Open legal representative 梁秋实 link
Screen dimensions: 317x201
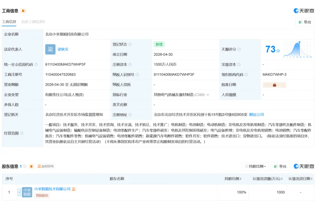[x=63, y=49]
